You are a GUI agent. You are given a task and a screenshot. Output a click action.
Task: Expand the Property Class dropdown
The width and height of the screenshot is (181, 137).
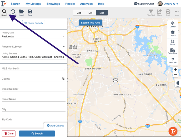(33, 36)
